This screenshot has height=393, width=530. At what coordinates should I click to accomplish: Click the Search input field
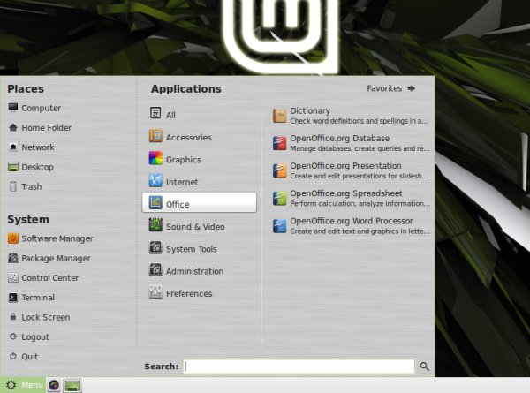pos(299,367)
